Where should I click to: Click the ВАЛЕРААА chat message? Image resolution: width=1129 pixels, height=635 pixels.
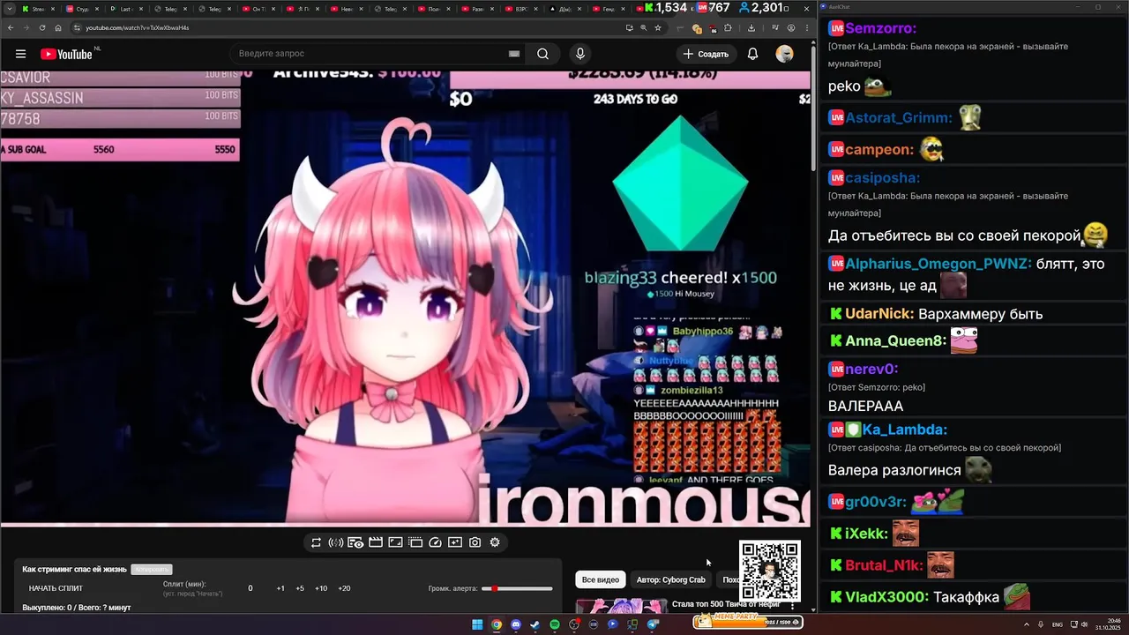865,407
